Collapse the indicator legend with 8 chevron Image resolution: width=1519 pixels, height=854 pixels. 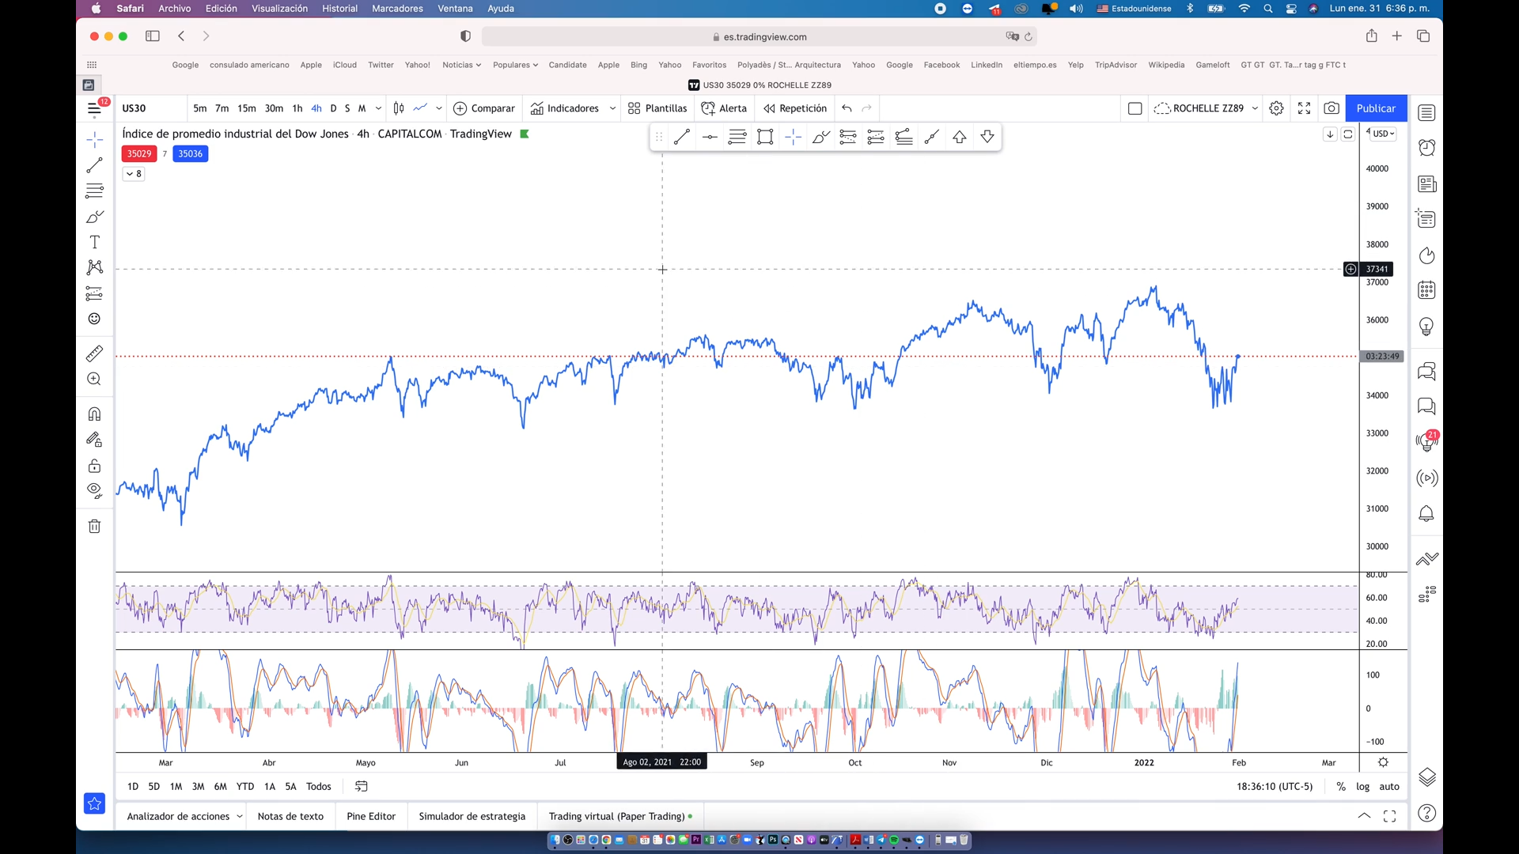[134, 174]
